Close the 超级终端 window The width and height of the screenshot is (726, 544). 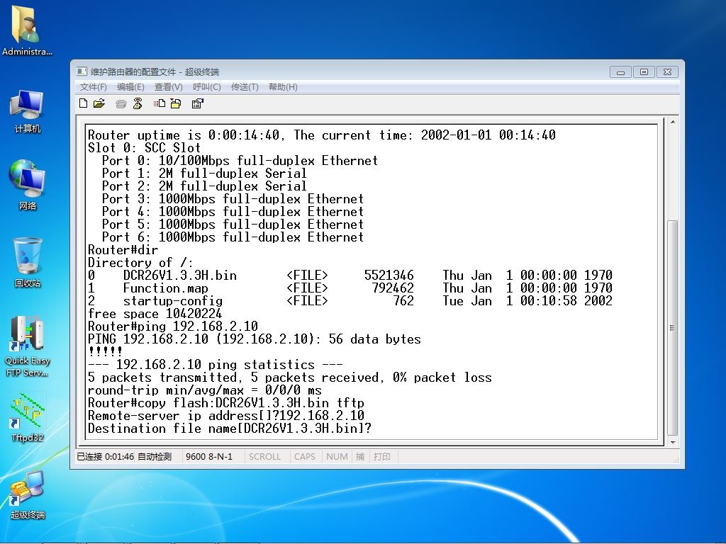[667, 72]
